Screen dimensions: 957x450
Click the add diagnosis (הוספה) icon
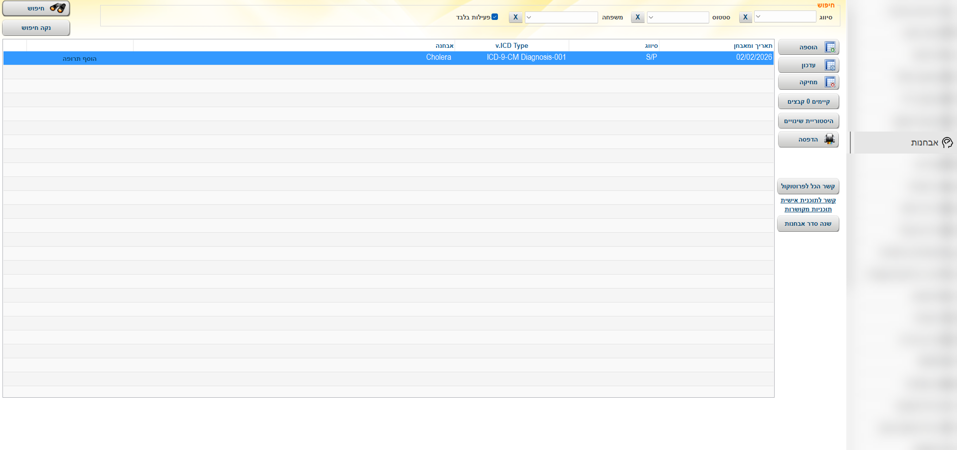[830, 47]
